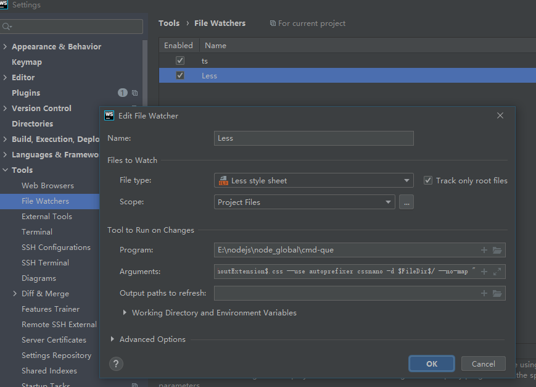Screen dimensions: 536x387
Task: Toggle the Less watcher enabled checkbox
Action: click(180, 75)
